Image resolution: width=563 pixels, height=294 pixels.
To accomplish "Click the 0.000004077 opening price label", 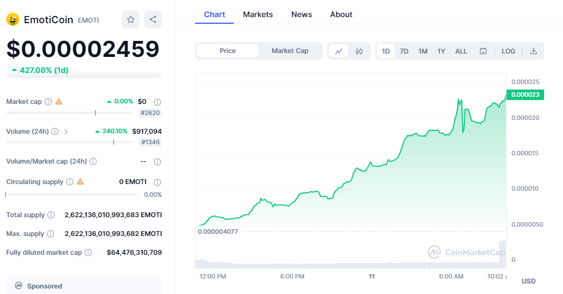I will (218, 232).
